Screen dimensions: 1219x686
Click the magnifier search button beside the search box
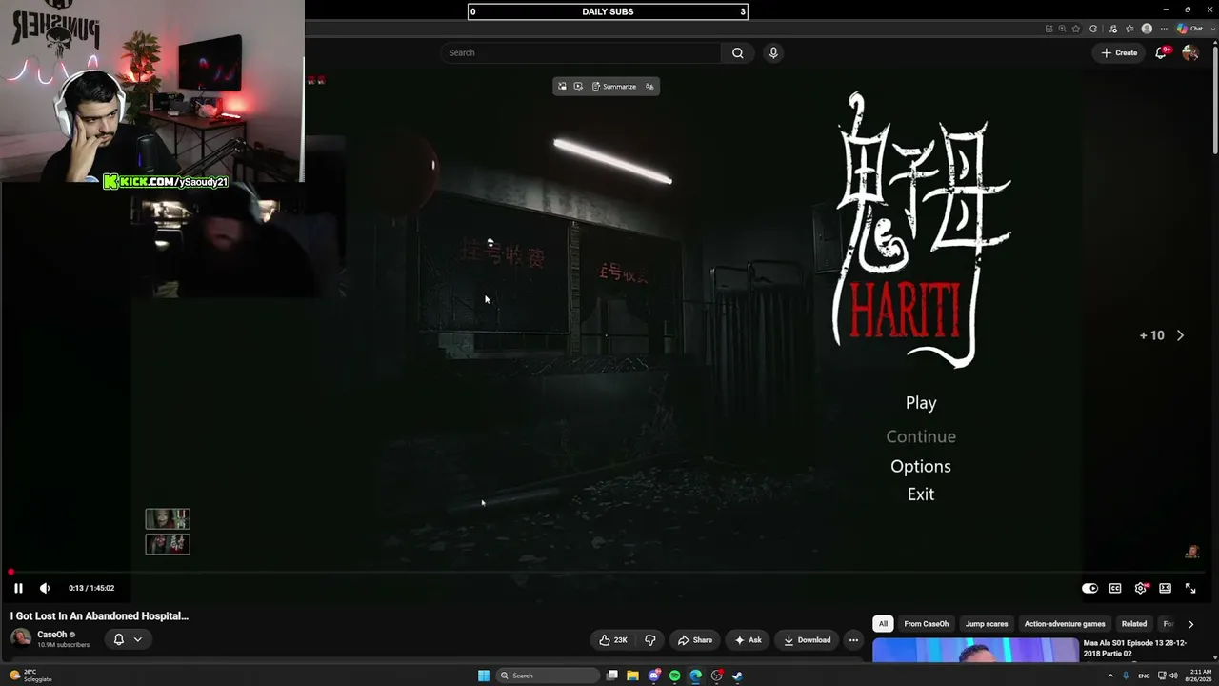737,52
